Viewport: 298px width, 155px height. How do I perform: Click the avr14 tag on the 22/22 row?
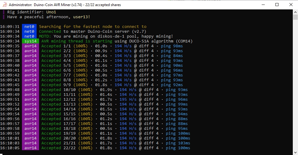pyautogui.click(x=31, y=148)
